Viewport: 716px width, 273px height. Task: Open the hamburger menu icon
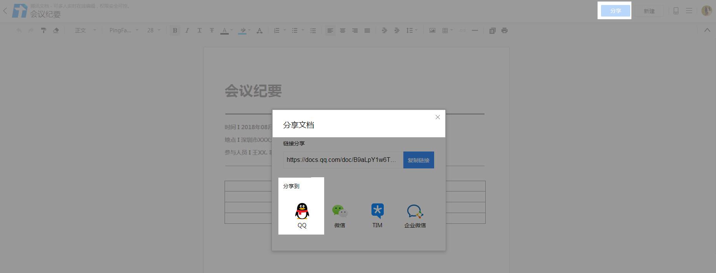pyautogui.click(x=689, y=11)
